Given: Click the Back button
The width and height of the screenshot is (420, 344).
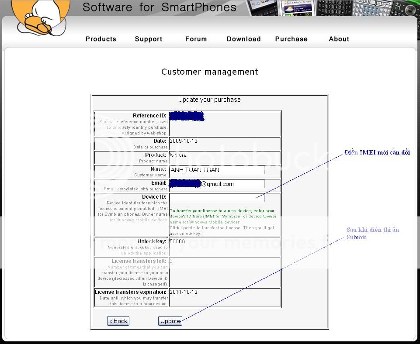Looking at the screenshot, I should tap(118, 321).
